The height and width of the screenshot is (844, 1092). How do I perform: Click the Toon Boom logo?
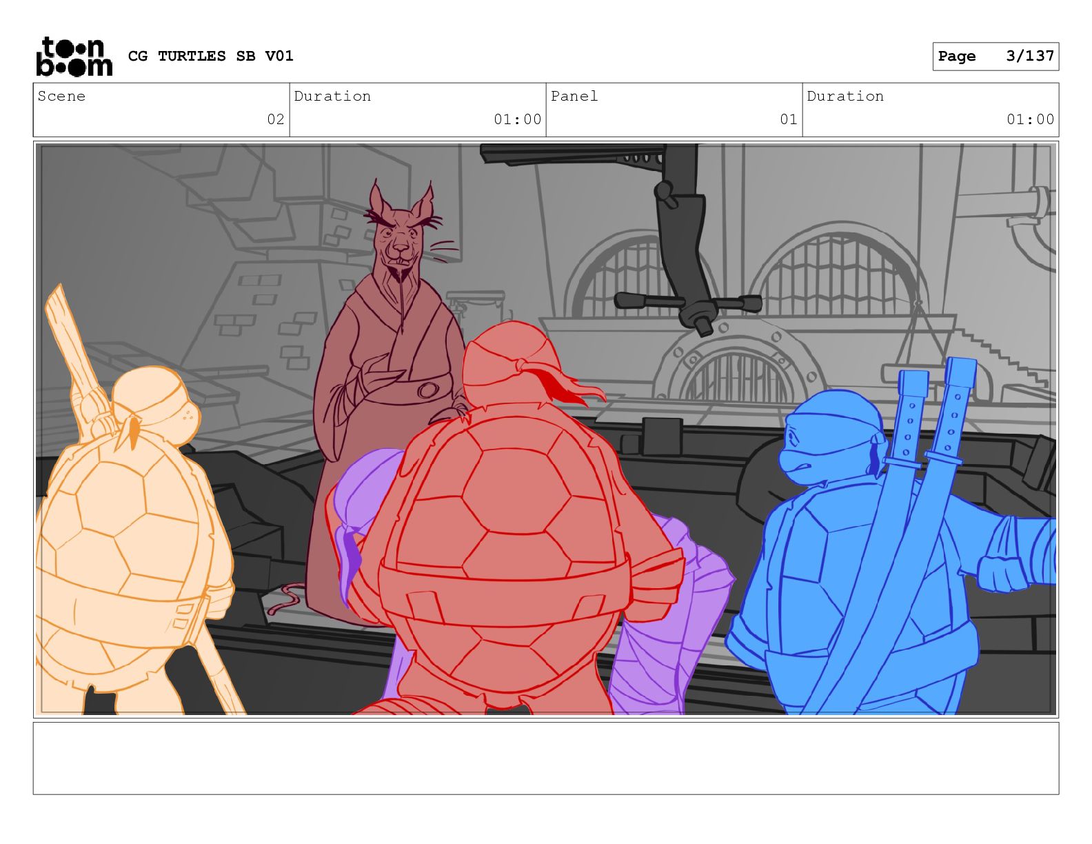pos(74,57)
